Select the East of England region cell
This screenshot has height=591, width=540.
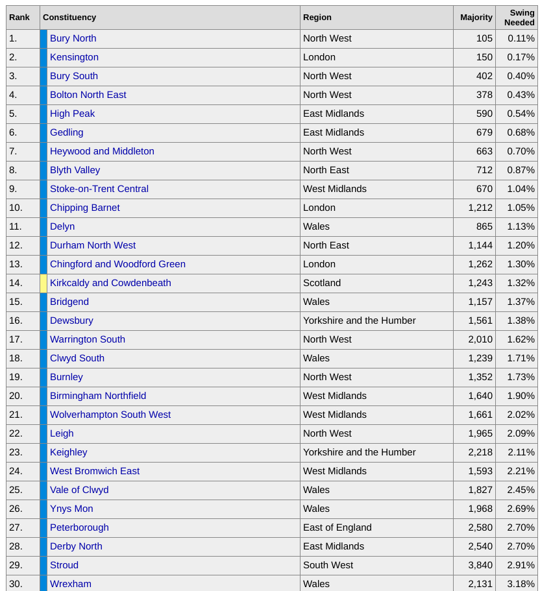376,528
